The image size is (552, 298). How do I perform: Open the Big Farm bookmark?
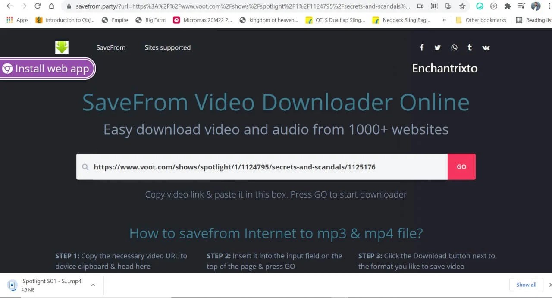(151, 20)
